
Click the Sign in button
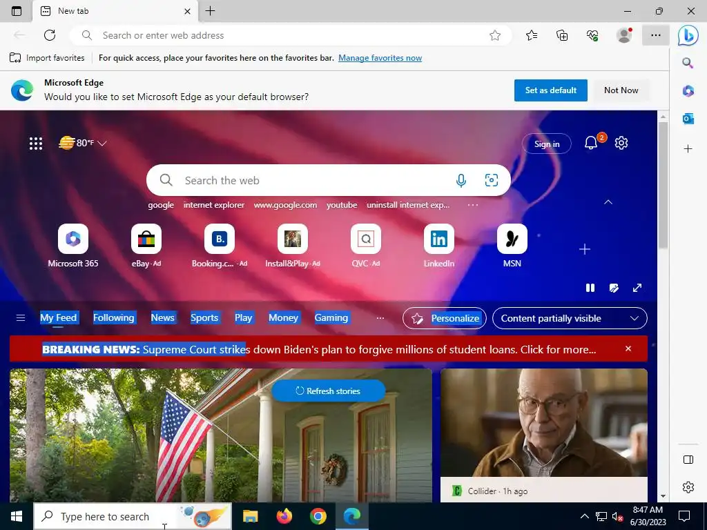[x=547, y=144]
